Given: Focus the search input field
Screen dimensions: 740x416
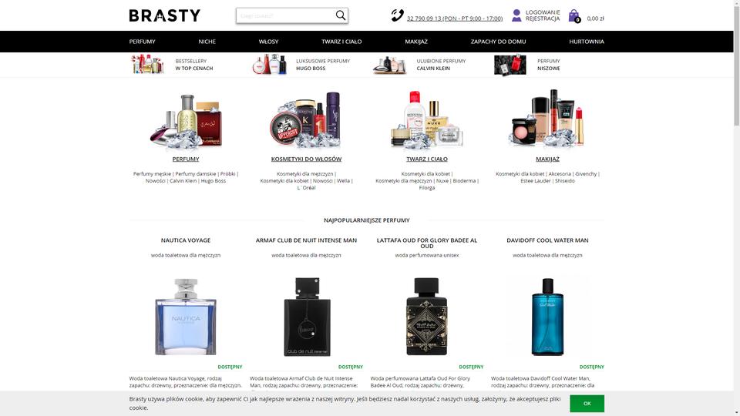Looking at the screenshot, I should click(x=286, y=15).
